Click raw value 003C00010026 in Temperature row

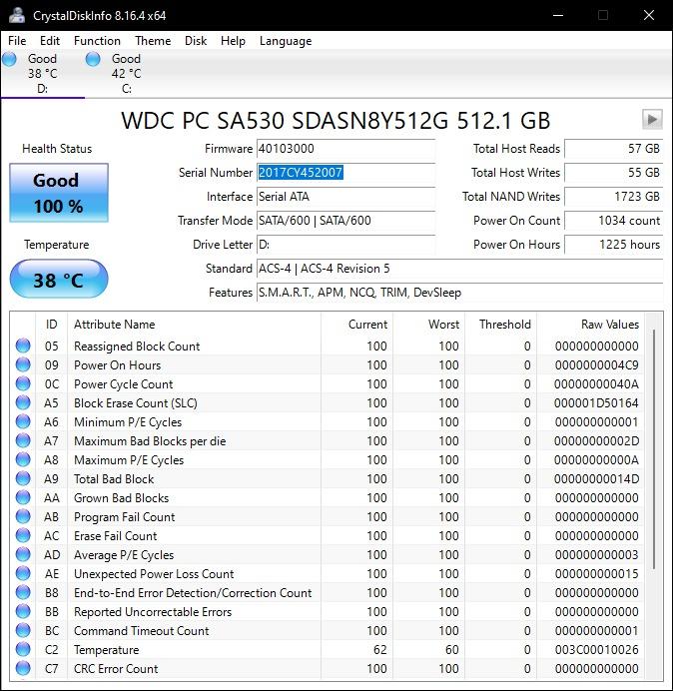click(596, 650)
